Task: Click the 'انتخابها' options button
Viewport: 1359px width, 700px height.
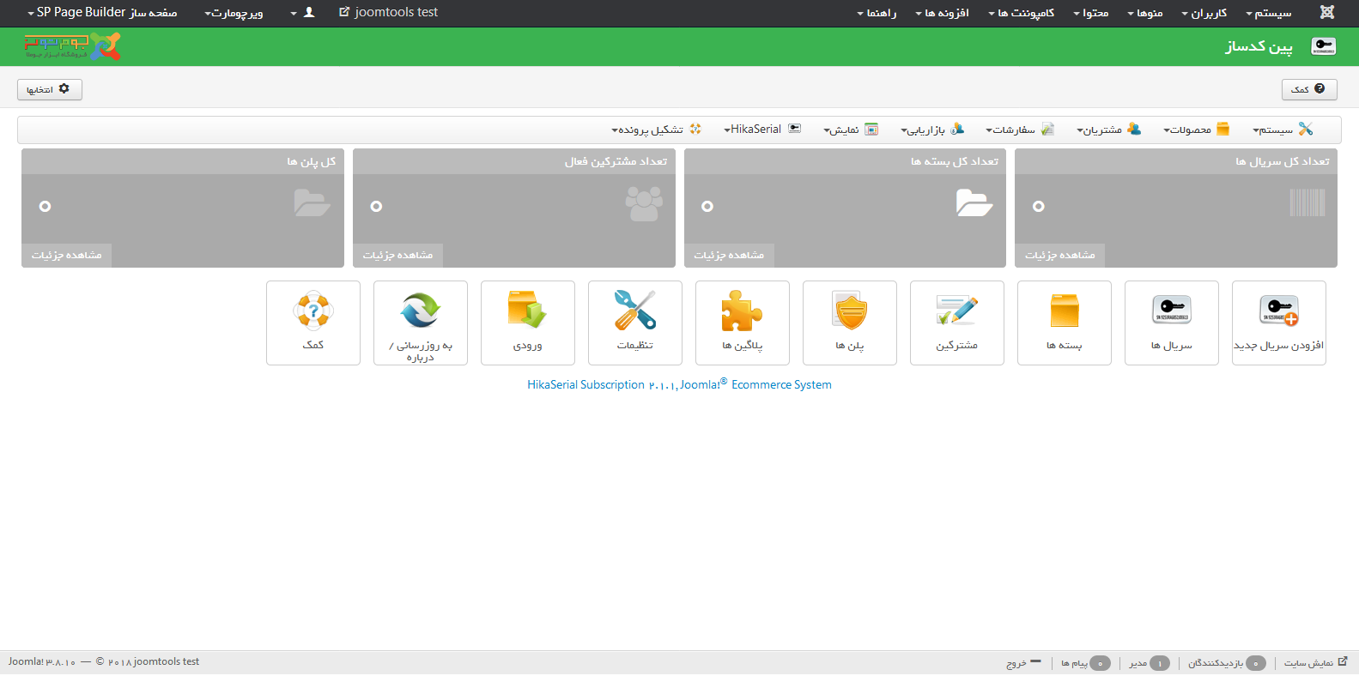Action: pos(49,89)
